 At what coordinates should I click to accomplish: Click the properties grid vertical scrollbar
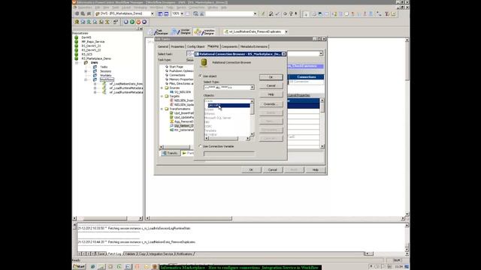click(322, 123)
